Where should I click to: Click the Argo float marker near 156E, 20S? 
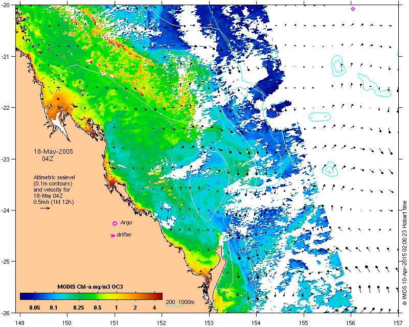click(353, 9)
